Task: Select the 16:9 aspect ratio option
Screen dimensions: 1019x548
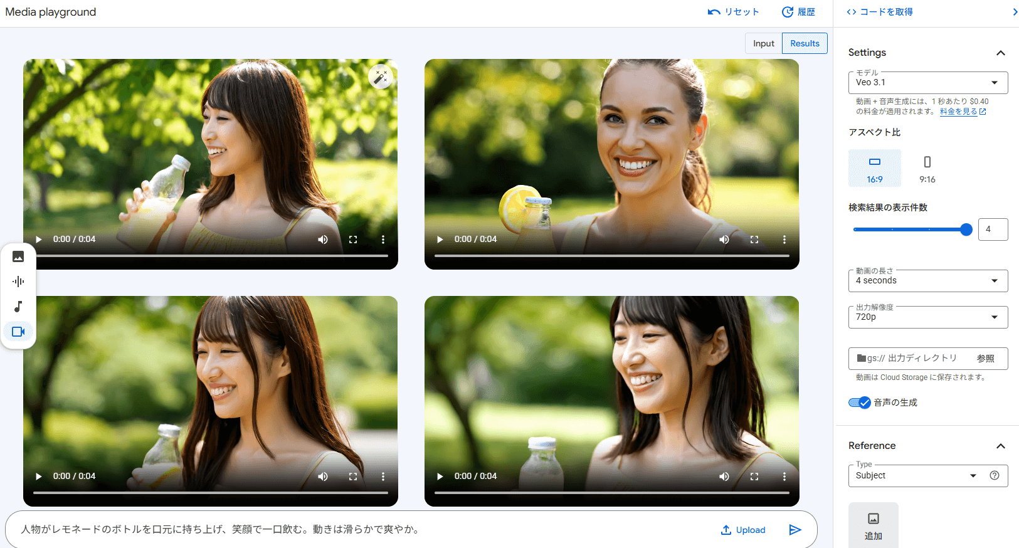Action: (x=874, y=168)
